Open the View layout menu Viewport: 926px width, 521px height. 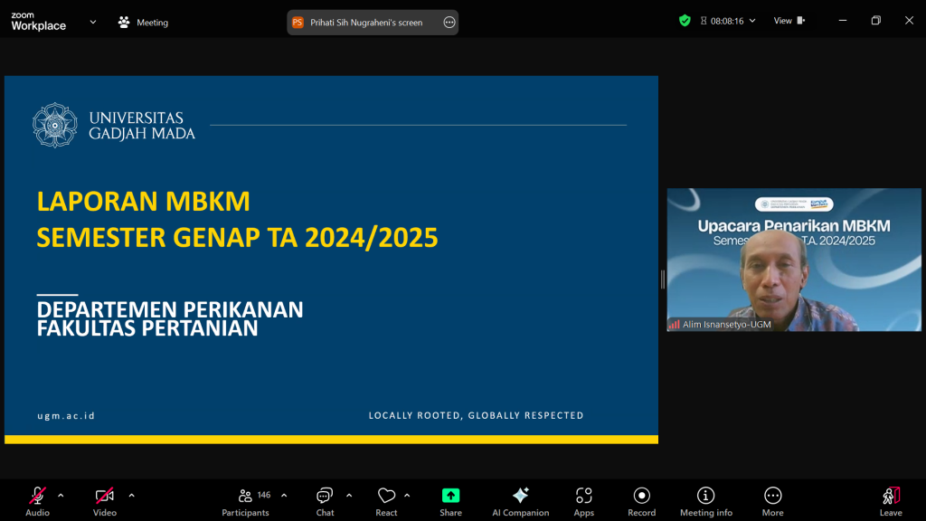click(789, 21)
